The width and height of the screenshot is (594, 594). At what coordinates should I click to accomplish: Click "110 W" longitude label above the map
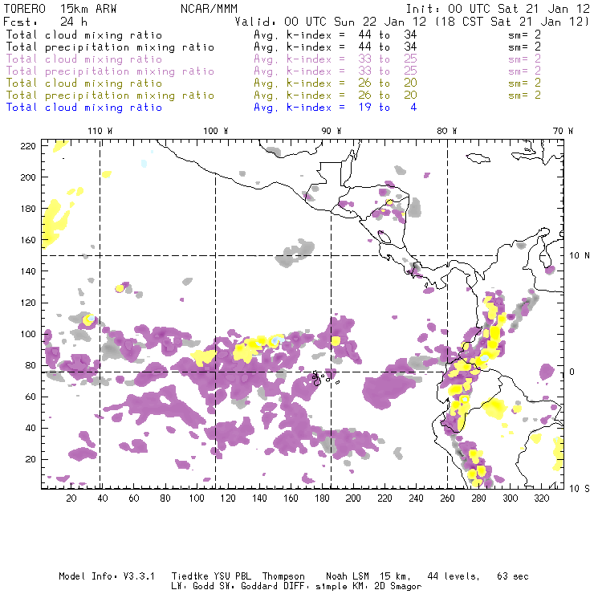[x=100, y=131]
